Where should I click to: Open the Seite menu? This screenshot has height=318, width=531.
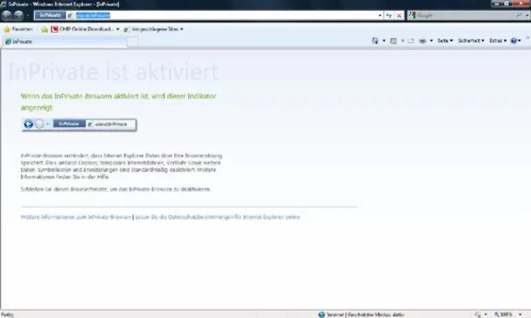[445, 41]
